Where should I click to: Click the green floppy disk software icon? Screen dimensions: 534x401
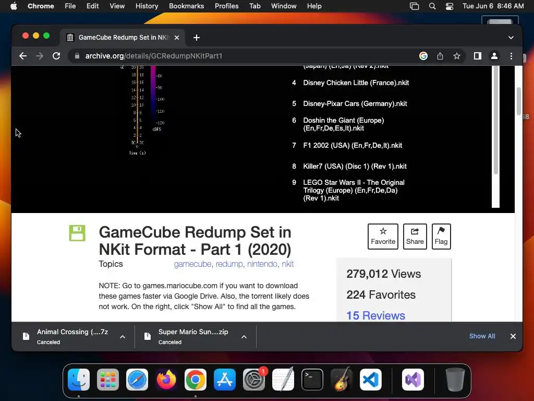(x=77, y=233)
